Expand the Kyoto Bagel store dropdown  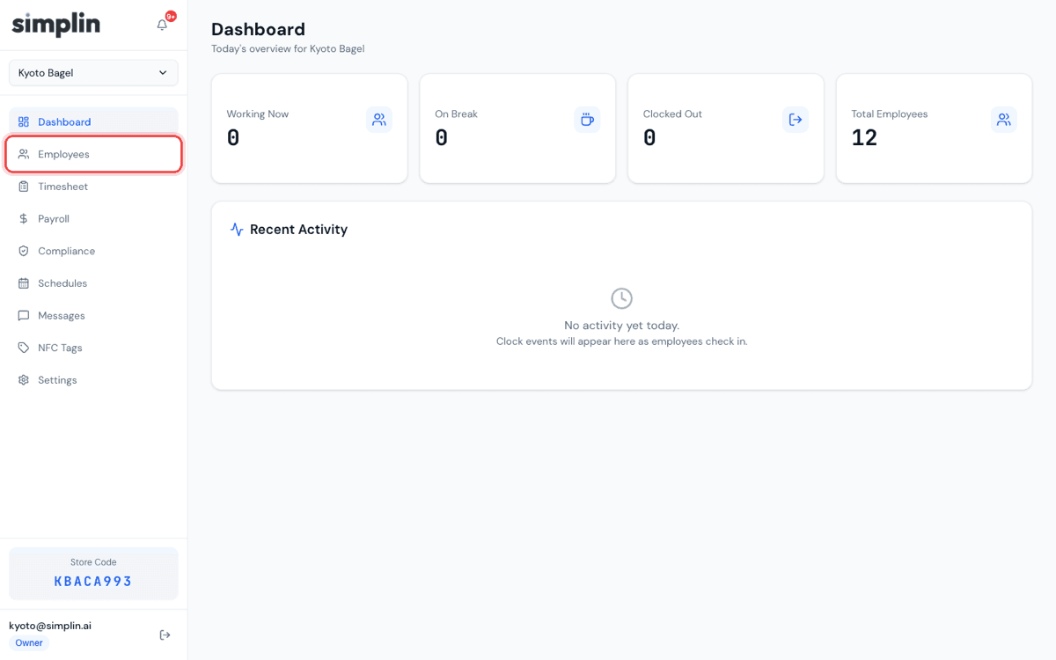(93, 73)
